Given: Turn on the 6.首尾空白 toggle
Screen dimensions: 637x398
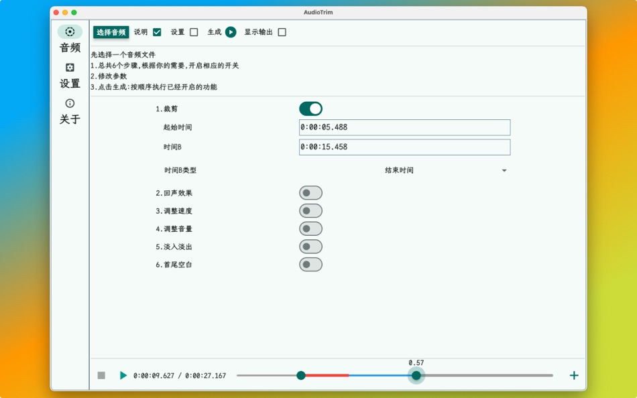Looking at the screenshot, I should pos(310,264).
